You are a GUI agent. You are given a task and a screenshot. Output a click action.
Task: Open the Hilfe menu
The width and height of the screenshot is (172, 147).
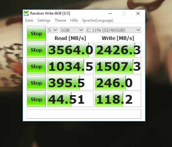tap(74, 20)
